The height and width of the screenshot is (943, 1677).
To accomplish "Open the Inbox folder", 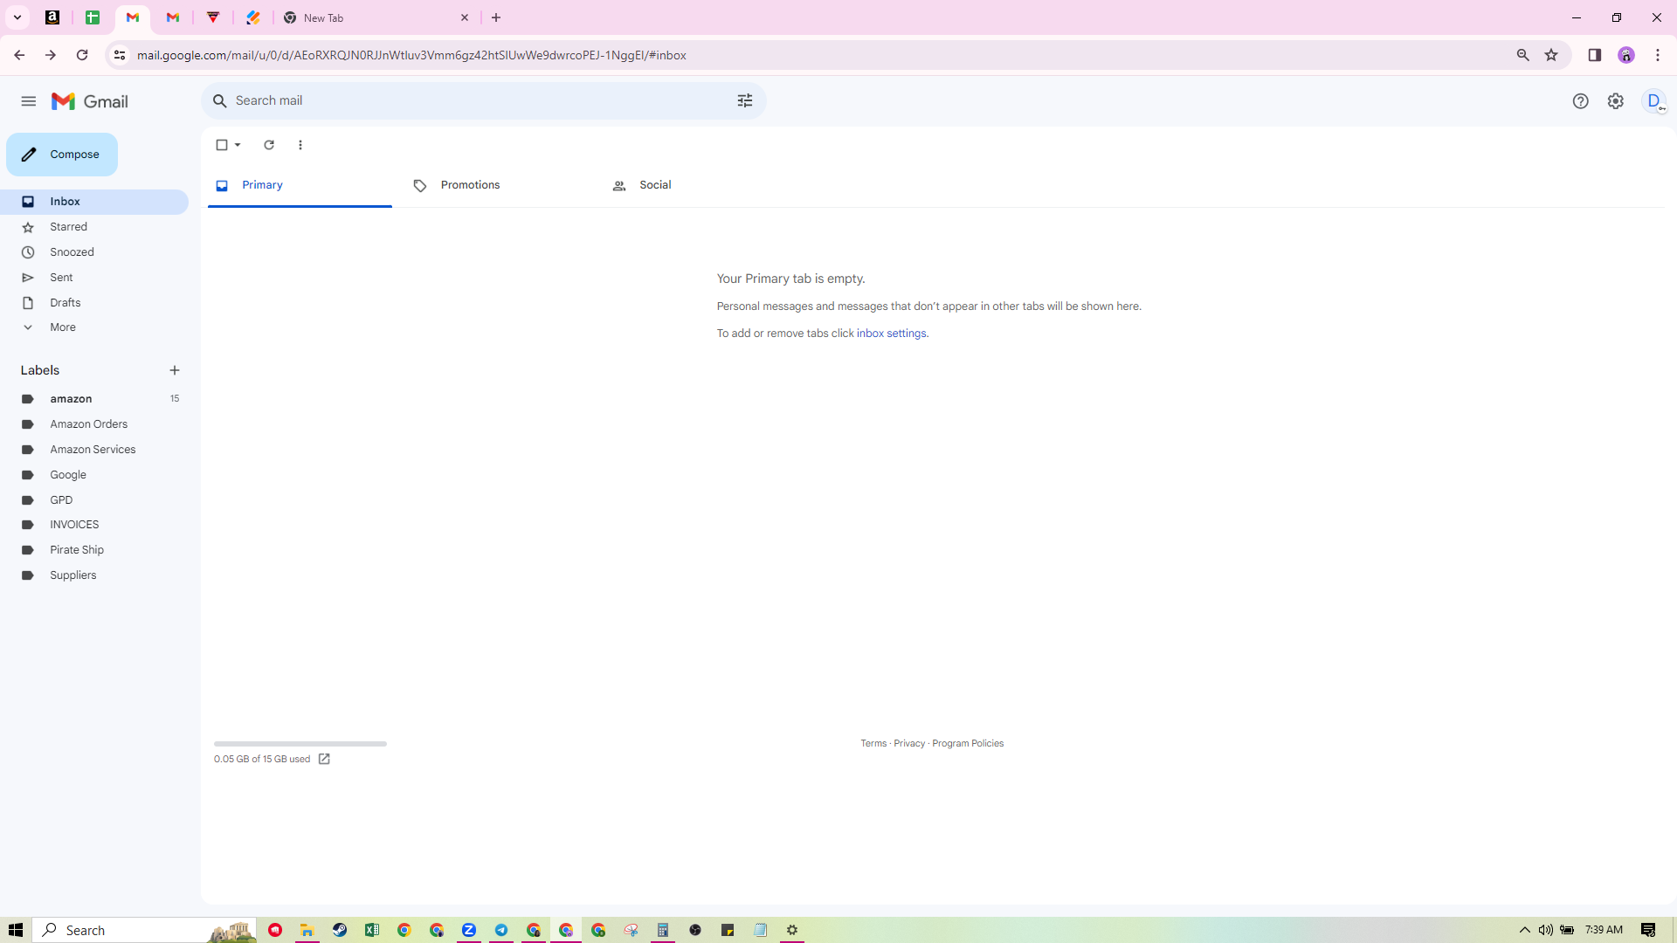I will point(94,202).
